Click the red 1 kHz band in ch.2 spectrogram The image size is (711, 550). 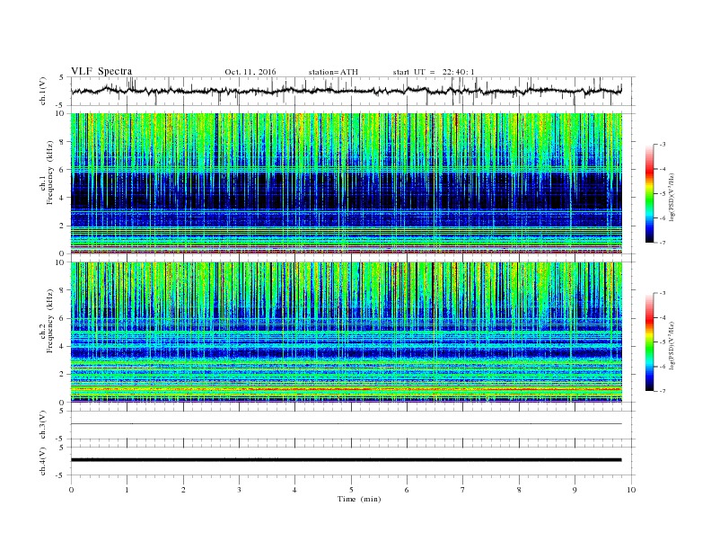347,389
